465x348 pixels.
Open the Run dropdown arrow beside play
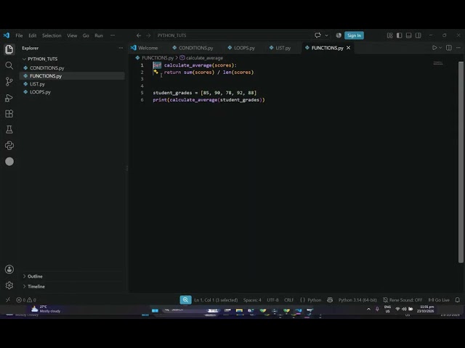tap(440, 48)
